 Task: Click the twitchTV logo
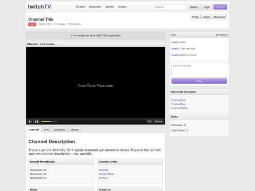pyautogui.click(x=39, y=7)
